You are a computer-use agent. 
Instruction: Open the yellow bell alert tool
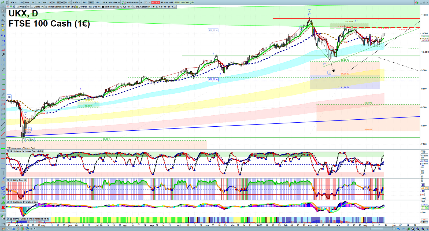point(3,30)
